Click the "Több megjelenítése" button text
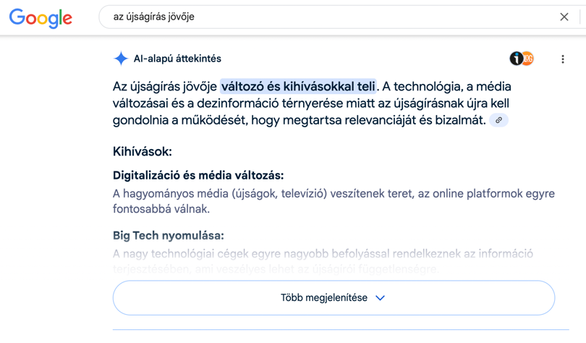This screenshot has height=343, width=586. coord(324,298)
